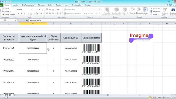Toggle bold (N) formatting
Viewport: 176px width, 99px height.
18,13
